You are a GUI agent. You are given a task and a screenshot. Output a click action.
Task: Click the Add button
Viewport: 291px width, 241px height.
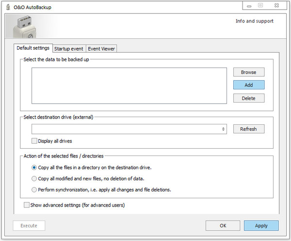pyautogui.click(x=248, y=85)
